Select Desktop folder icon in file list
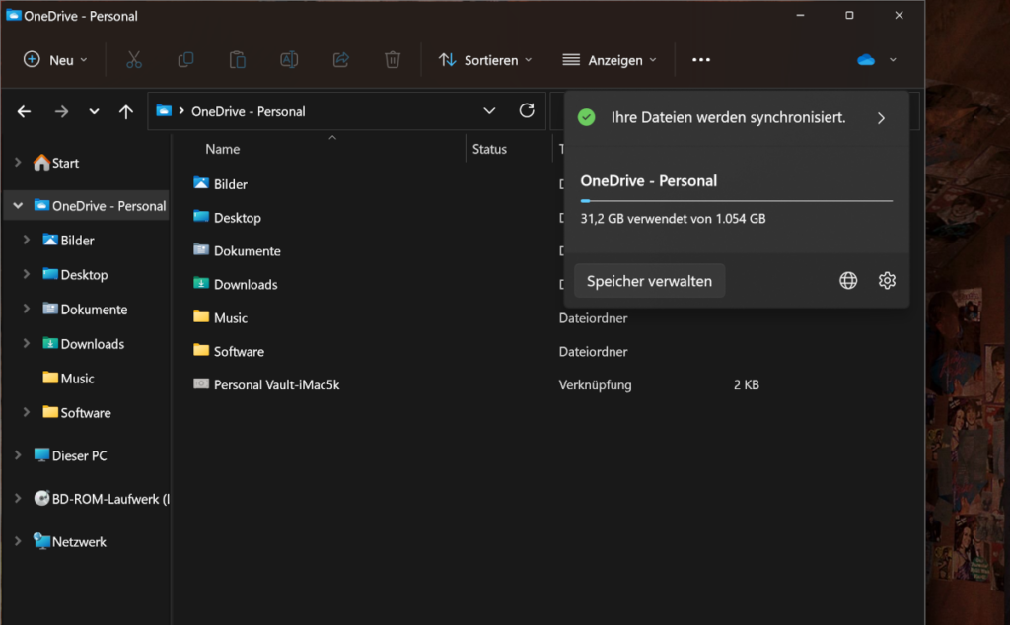The width and height of the screenshot is (1010, 625). (201, 217)
